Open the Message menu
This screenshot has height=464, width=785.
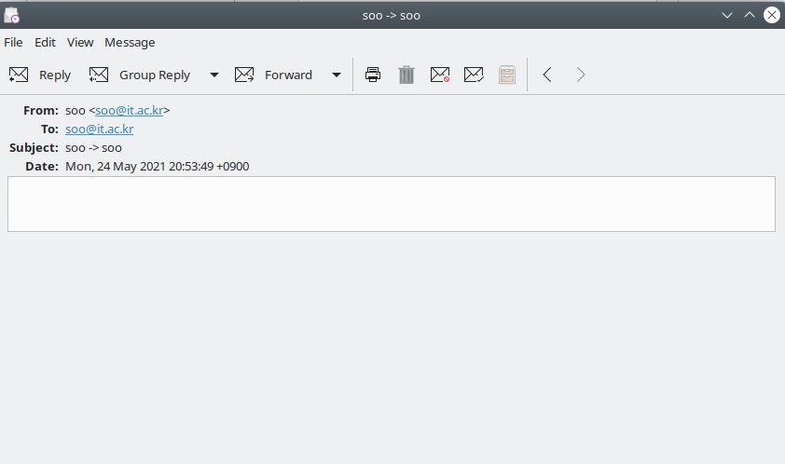tap(130, 43)
